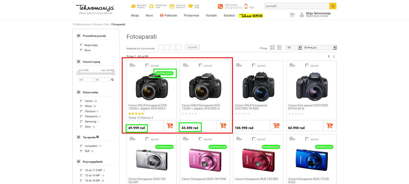
Task: Click the orange Call centar phone icon
Action: pyautogui.click(x=220, y=6)
